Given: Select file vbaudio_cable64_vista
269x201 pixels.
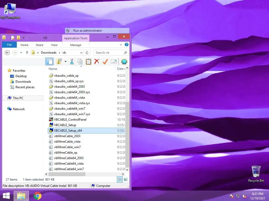Looking at the screenshot, I should coord(69,97).
